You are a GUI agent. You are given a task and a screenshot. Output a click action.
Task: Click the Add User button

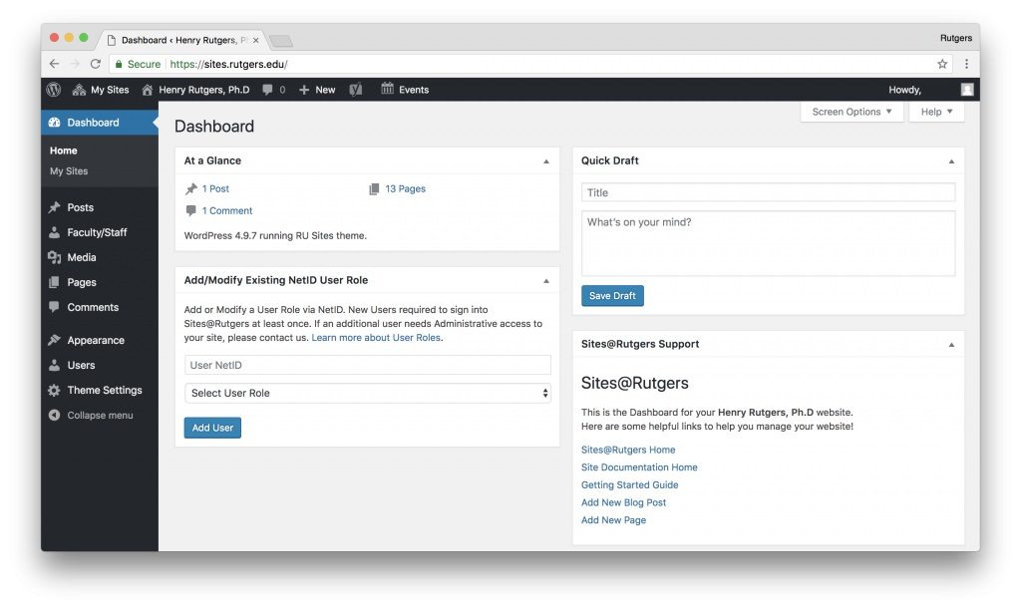click(x=212, y=427)
